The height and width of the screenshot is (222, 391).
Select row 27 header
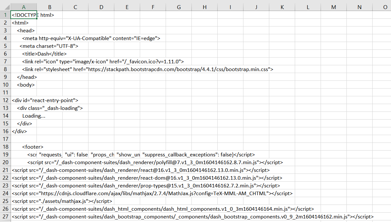point(5,217)
